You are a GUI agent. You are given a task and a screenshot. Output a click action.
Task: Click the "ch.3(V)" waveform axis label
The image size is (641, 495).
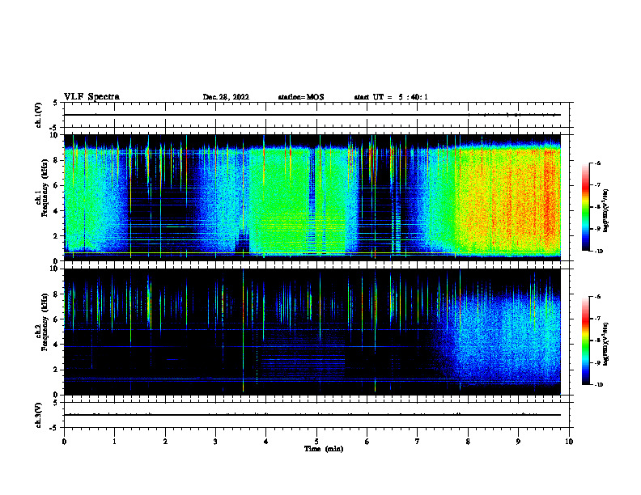point(39,415)
